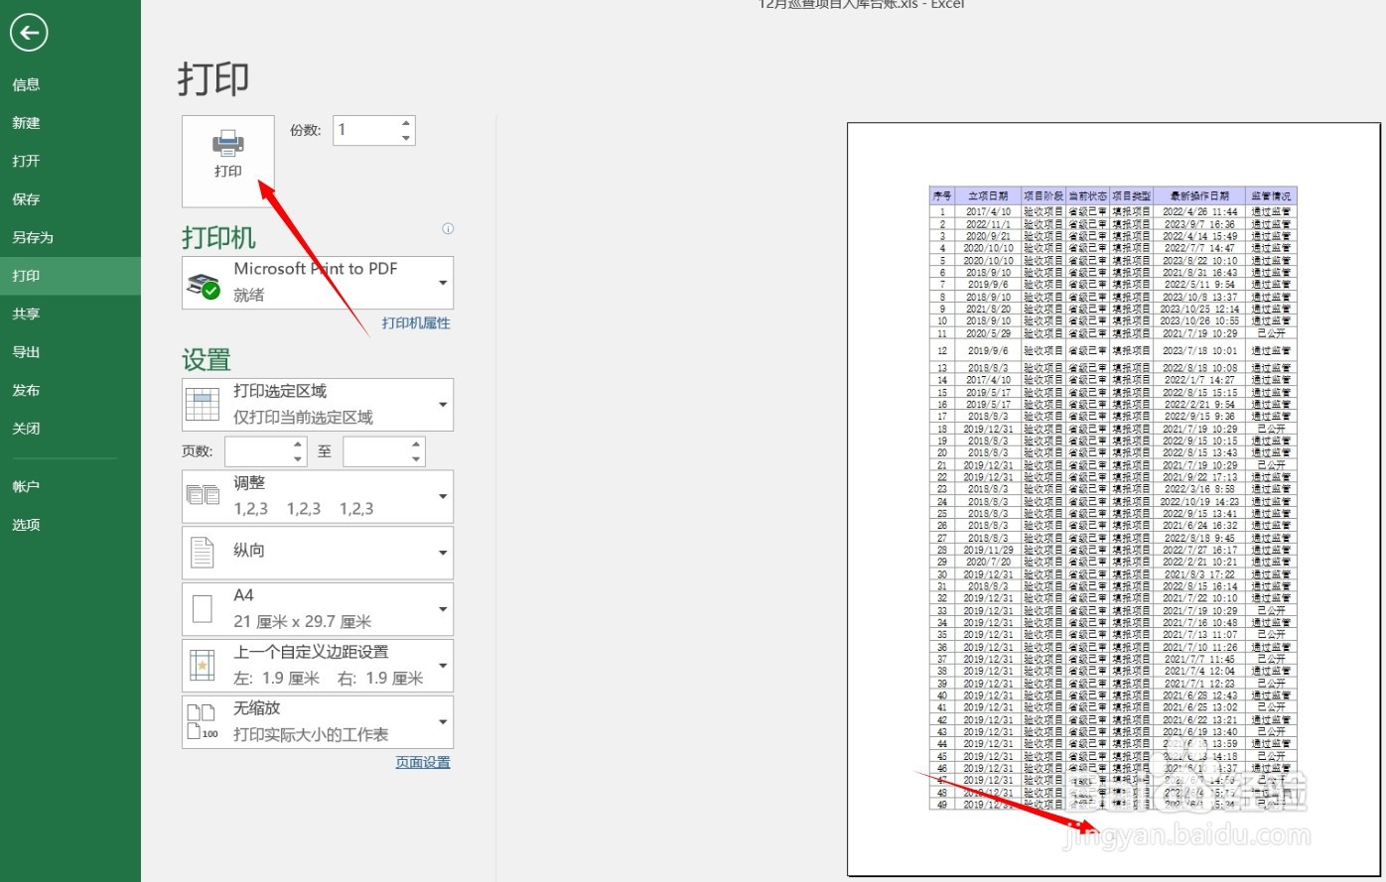1386x882 pixels.
Task: Open the 打印机属性 link
Action: pos(416,322)
